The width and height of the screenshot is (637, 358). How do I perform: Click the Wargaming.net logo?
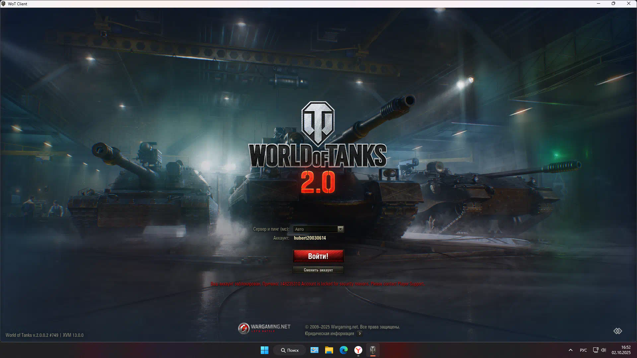[264, 328]
